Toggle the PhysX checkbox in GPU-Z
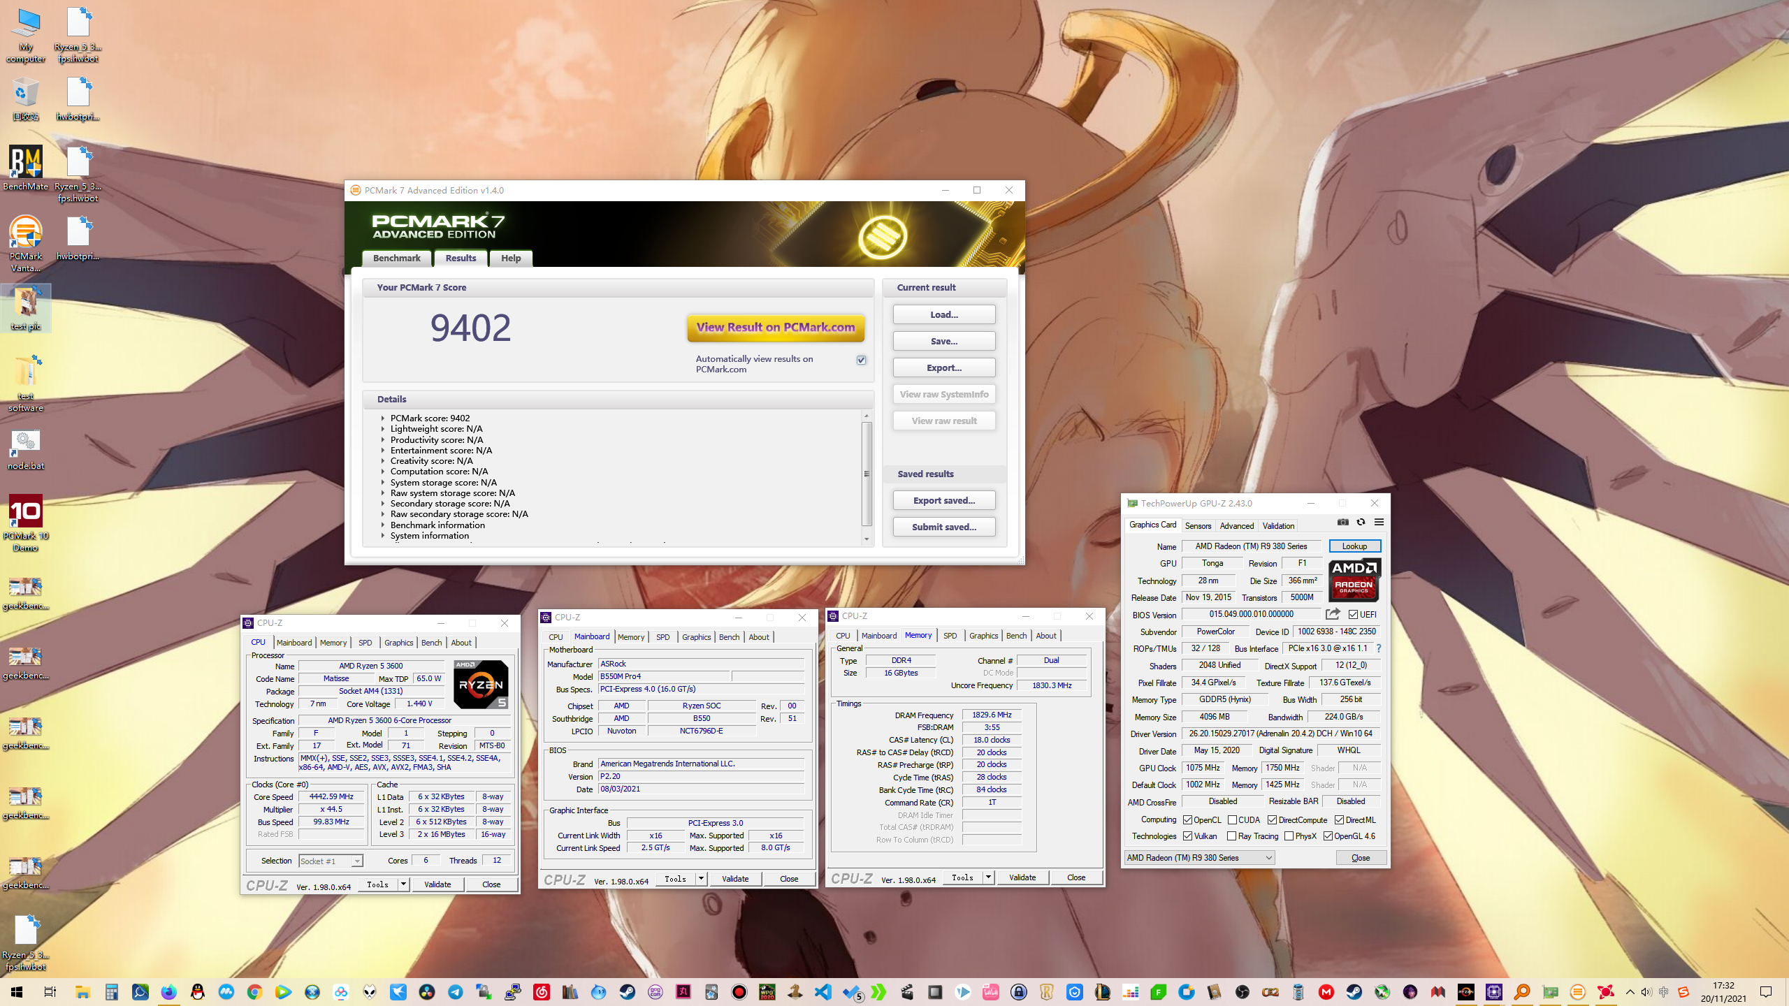Screen dimensions: 1789x1006 pos(1289,836)
